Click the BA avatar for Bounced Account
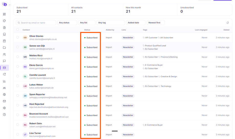235x139 pixels. [x=25, y=115]
